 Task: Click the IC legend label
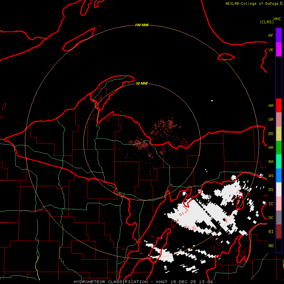271,204
